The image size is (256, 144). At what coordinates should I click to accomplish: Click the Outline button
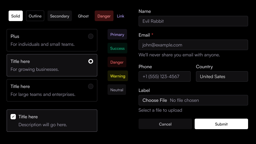[35, 16]
